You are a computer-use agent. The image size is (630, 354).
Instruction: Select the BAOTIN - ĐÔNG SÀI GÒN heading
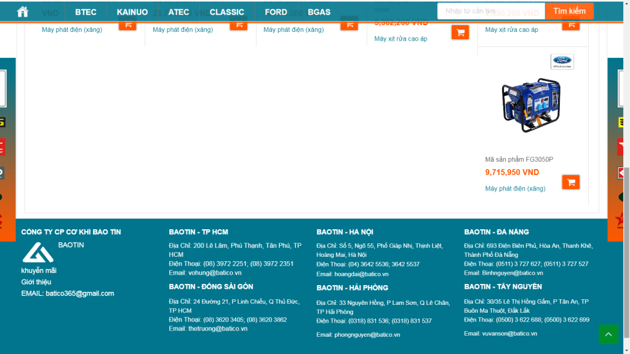pos(211,286)
